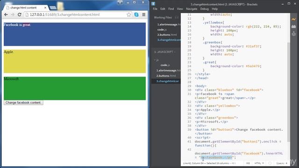Screen dimensions: 299x168
Task: Minimize the Chrome window
Action: point(128,2)
